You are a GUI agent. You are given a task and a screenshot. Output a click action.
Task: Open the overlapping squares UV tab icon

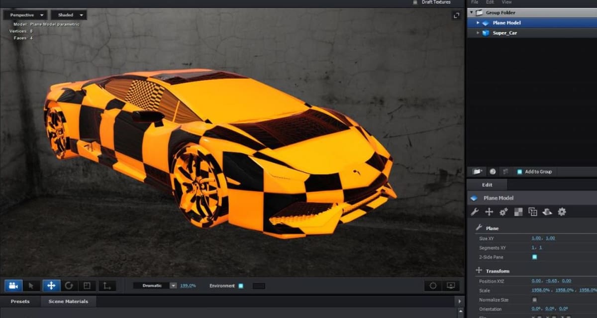coord(533,212)
